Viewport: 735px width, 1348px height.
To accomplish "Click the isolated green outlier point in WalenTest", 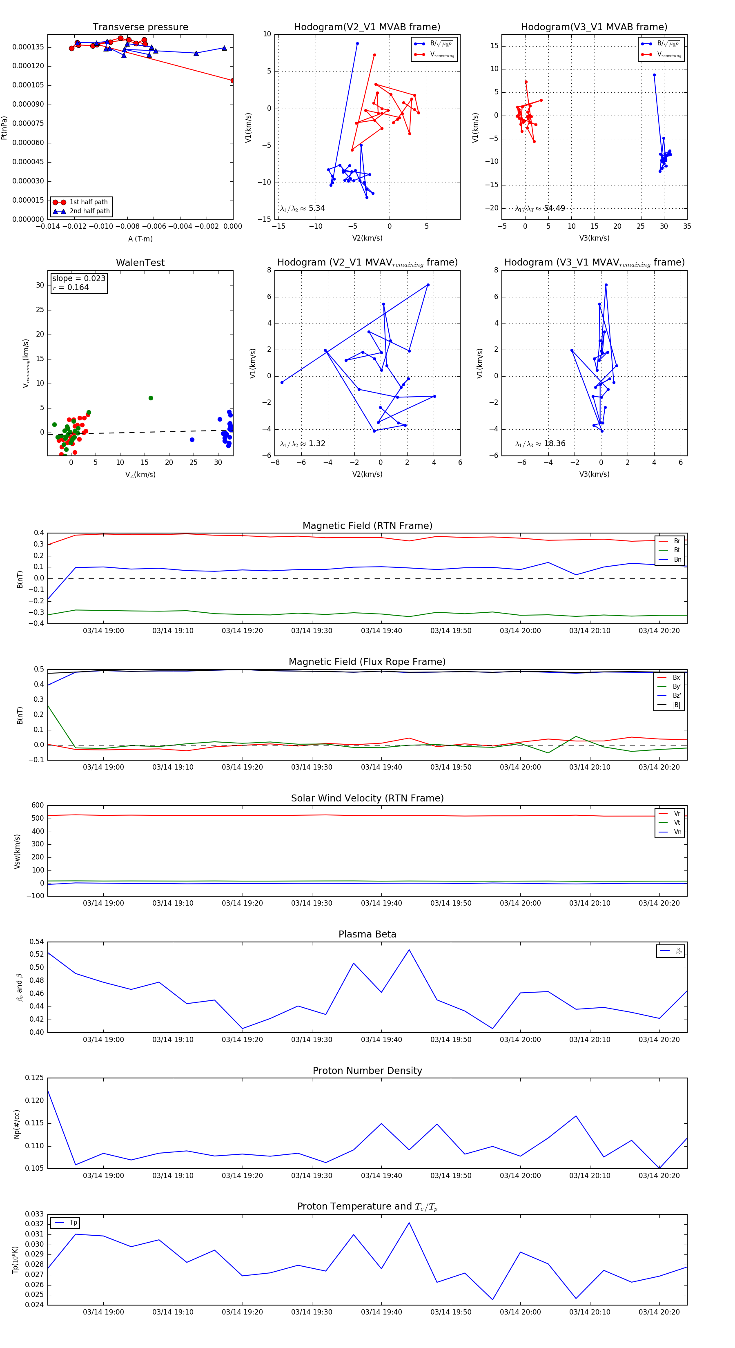I will click(x=151, y=398).
